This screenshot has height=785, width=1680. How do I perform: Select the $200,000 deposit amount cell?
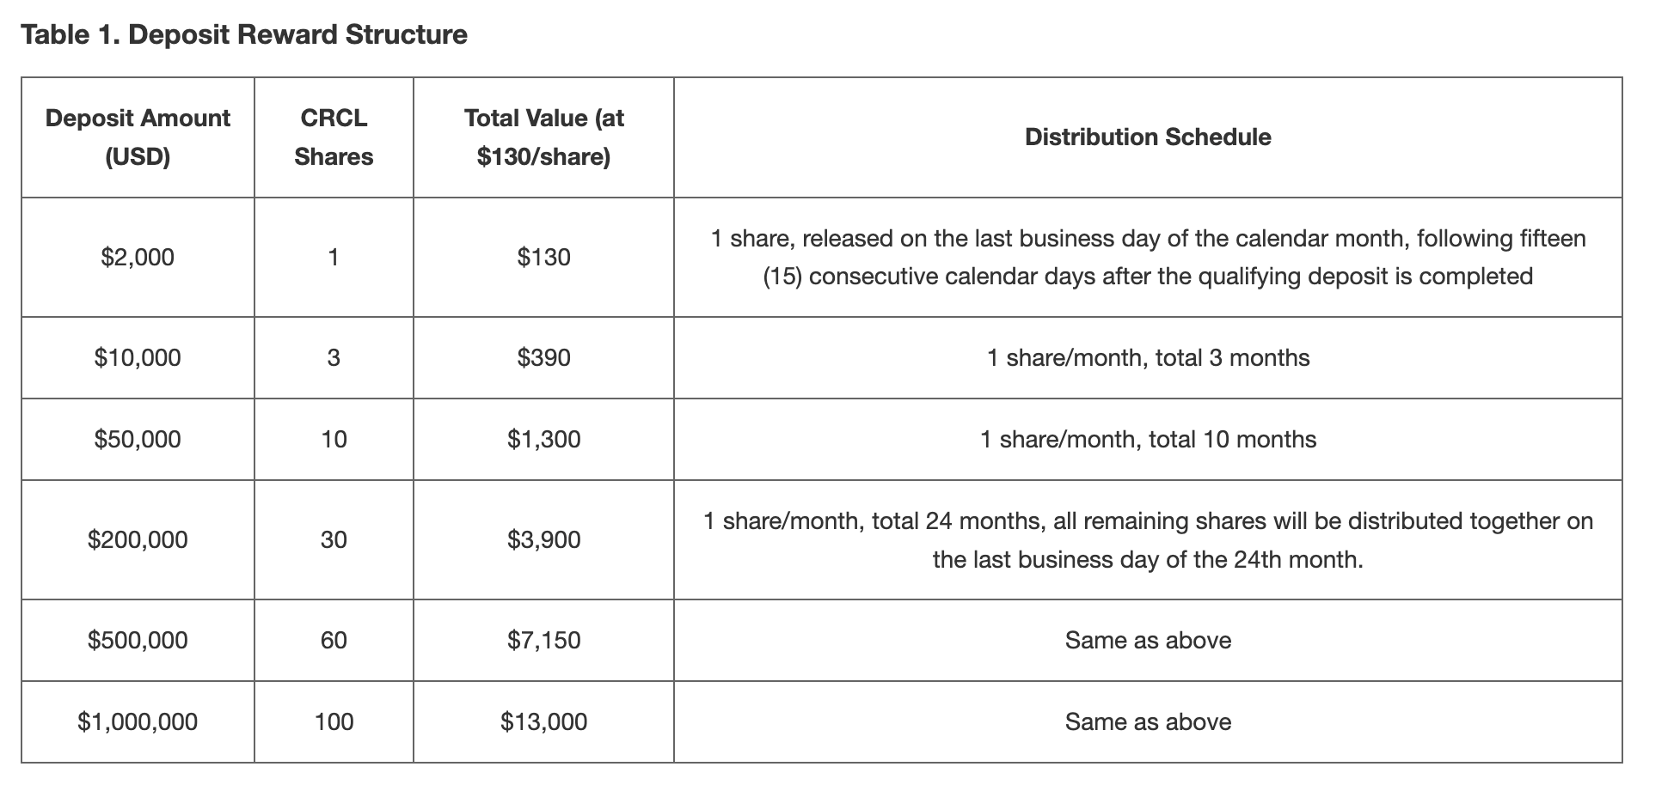(138, 539)
